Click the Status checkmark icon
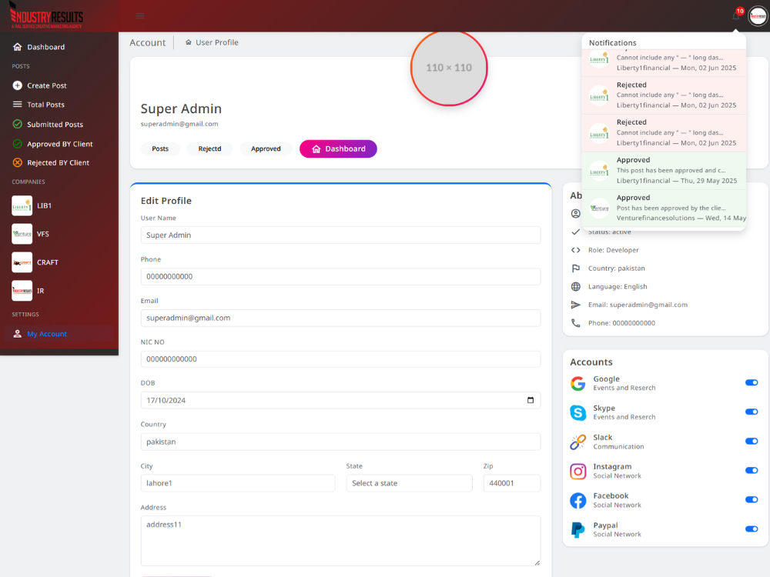 pyautogui.click(x=575, y=232)
